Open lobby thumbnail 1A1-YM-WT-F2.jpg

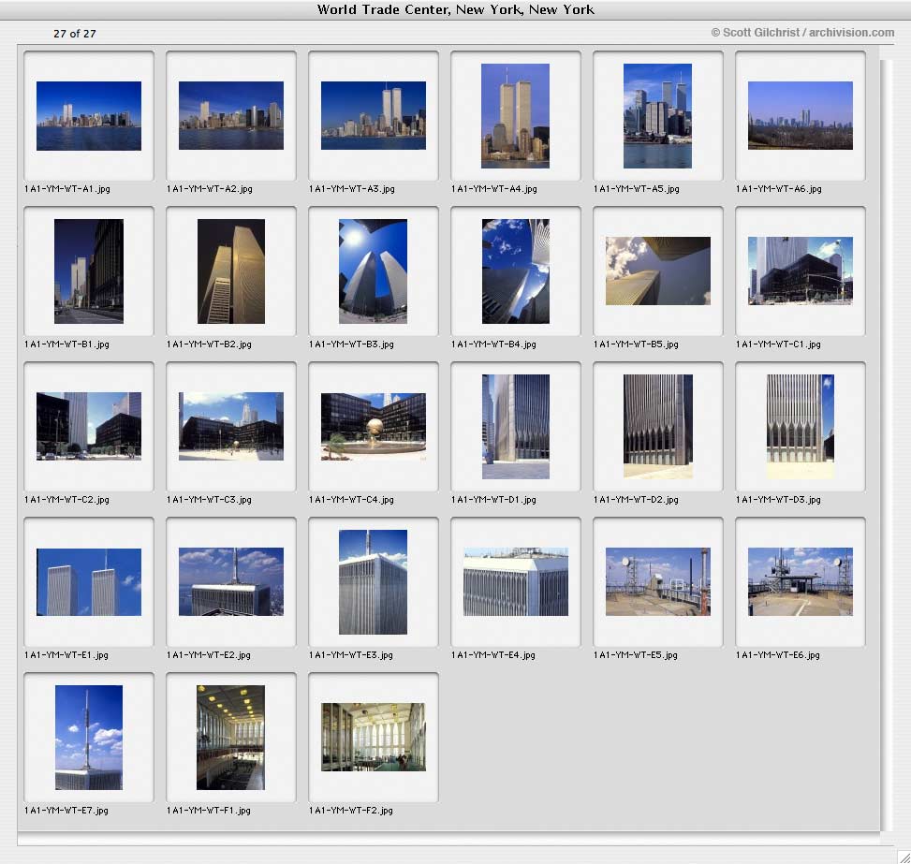pos(374,738)
